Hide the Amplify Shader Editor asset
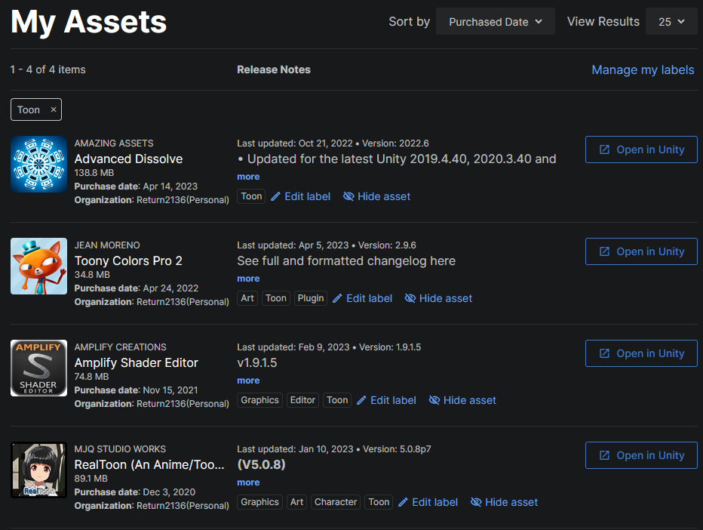 (x=462, y=400)
